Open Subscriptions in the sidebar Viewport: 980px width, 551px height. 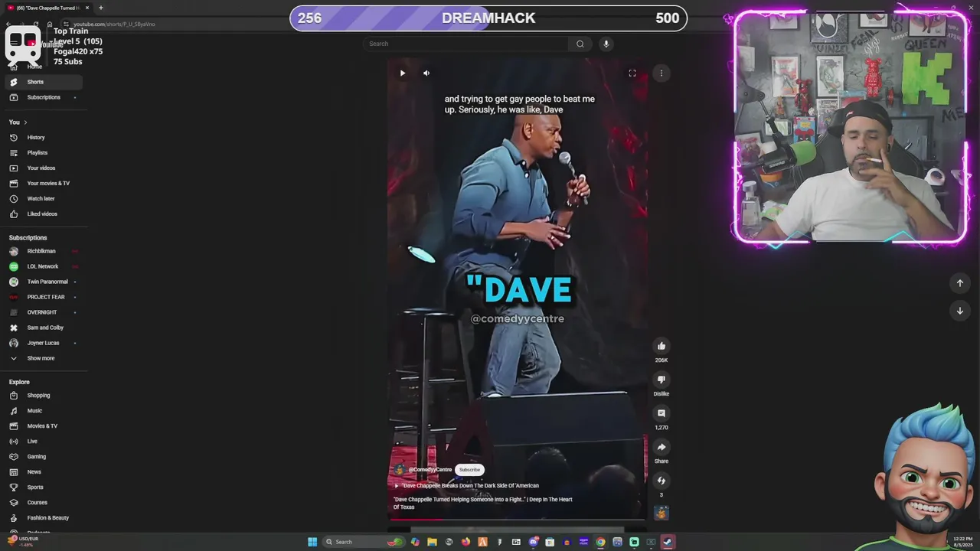43,97
